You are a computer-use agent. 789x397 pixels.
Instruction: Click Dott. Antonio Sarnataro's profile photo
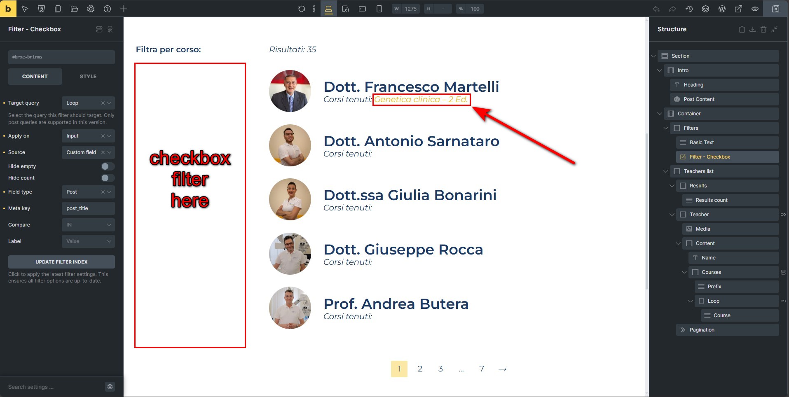(x=290, y=145)
